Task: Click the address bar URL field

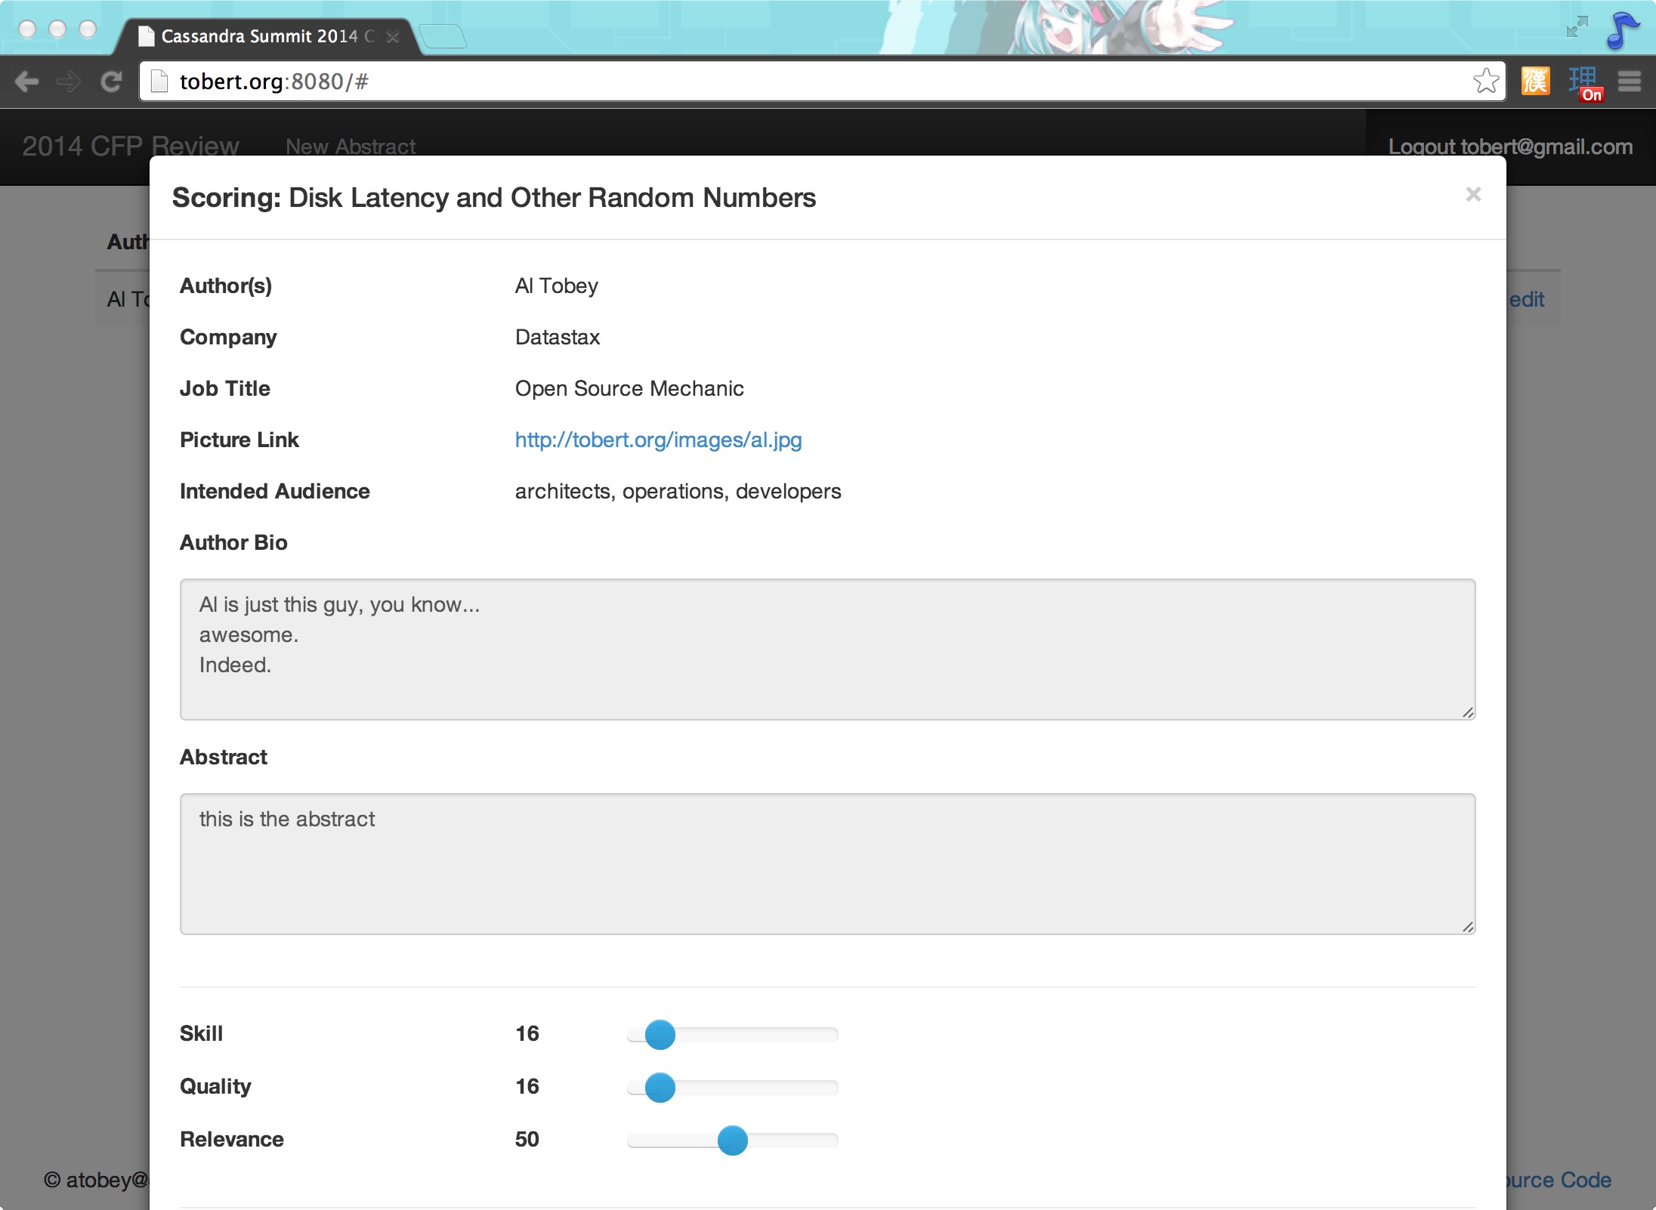Action: [755, 82]
